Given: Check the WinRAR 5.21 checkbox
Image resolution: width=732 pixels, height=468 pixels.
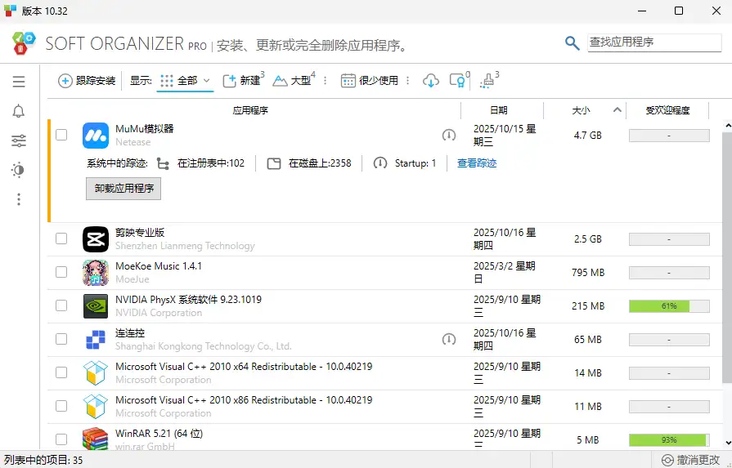Looking at the screenshot, I should pyautogui.click(x=61, y=439).
